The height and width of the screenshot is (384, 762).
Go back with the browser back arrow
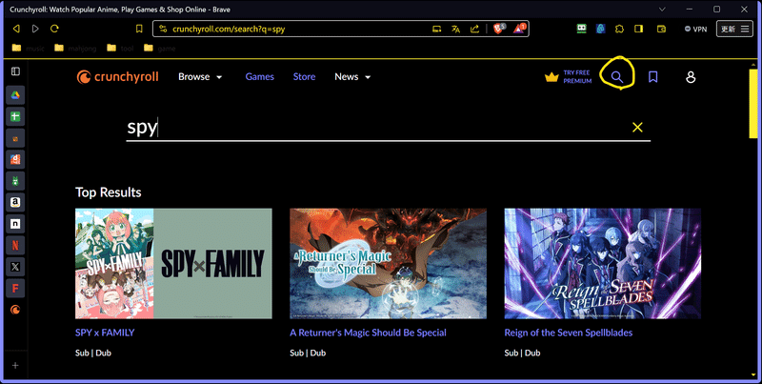click(x=16, y=29)
